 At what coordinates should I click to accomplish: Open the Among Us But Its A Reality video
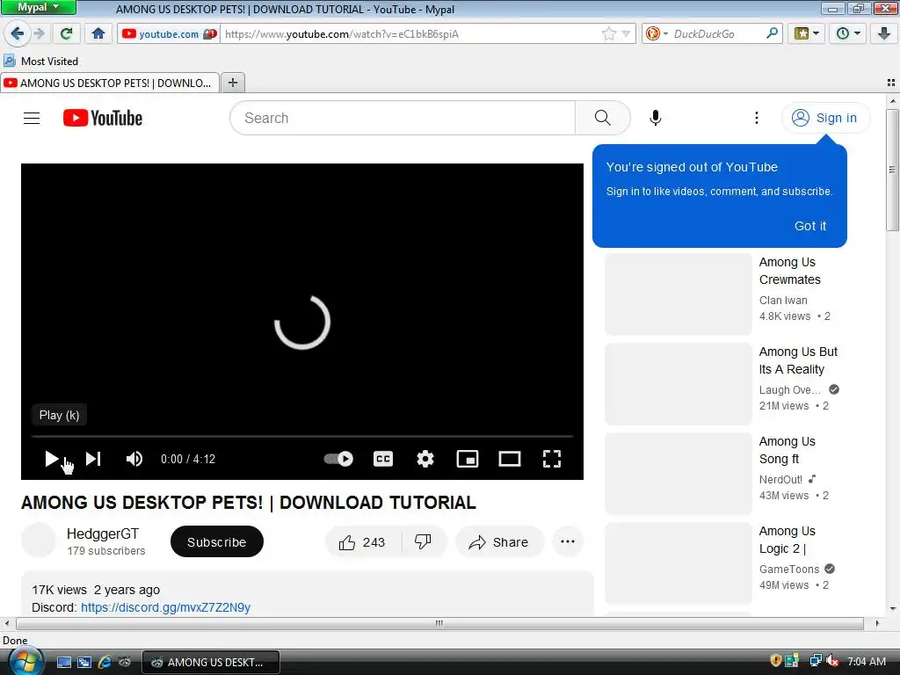tap(798, 360)
